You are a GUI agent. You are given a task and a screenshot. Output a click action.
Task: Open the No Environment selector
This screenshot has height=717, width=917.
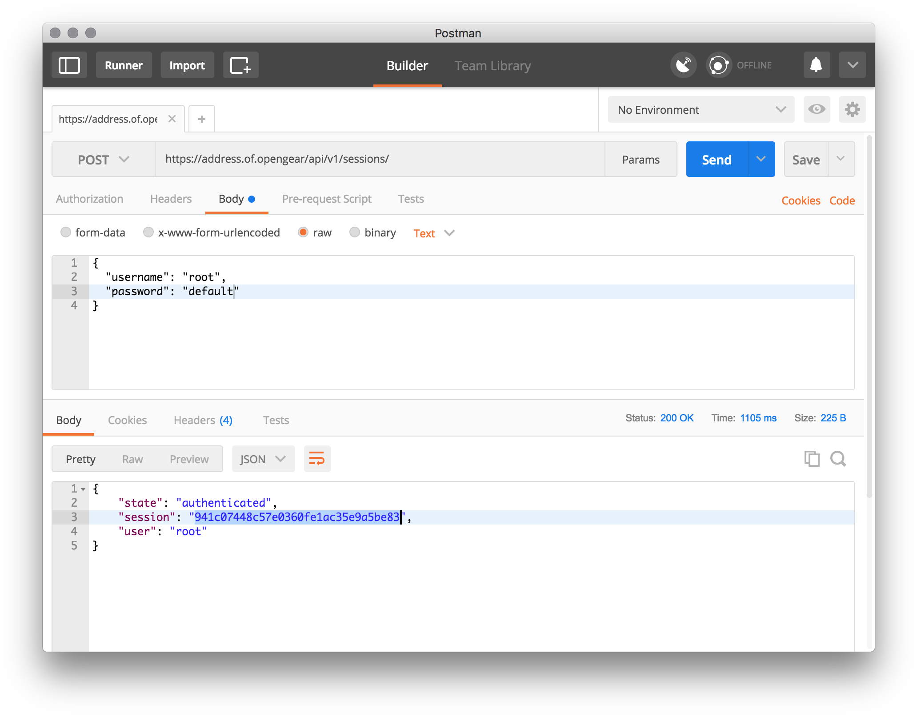tap(701, 109)
